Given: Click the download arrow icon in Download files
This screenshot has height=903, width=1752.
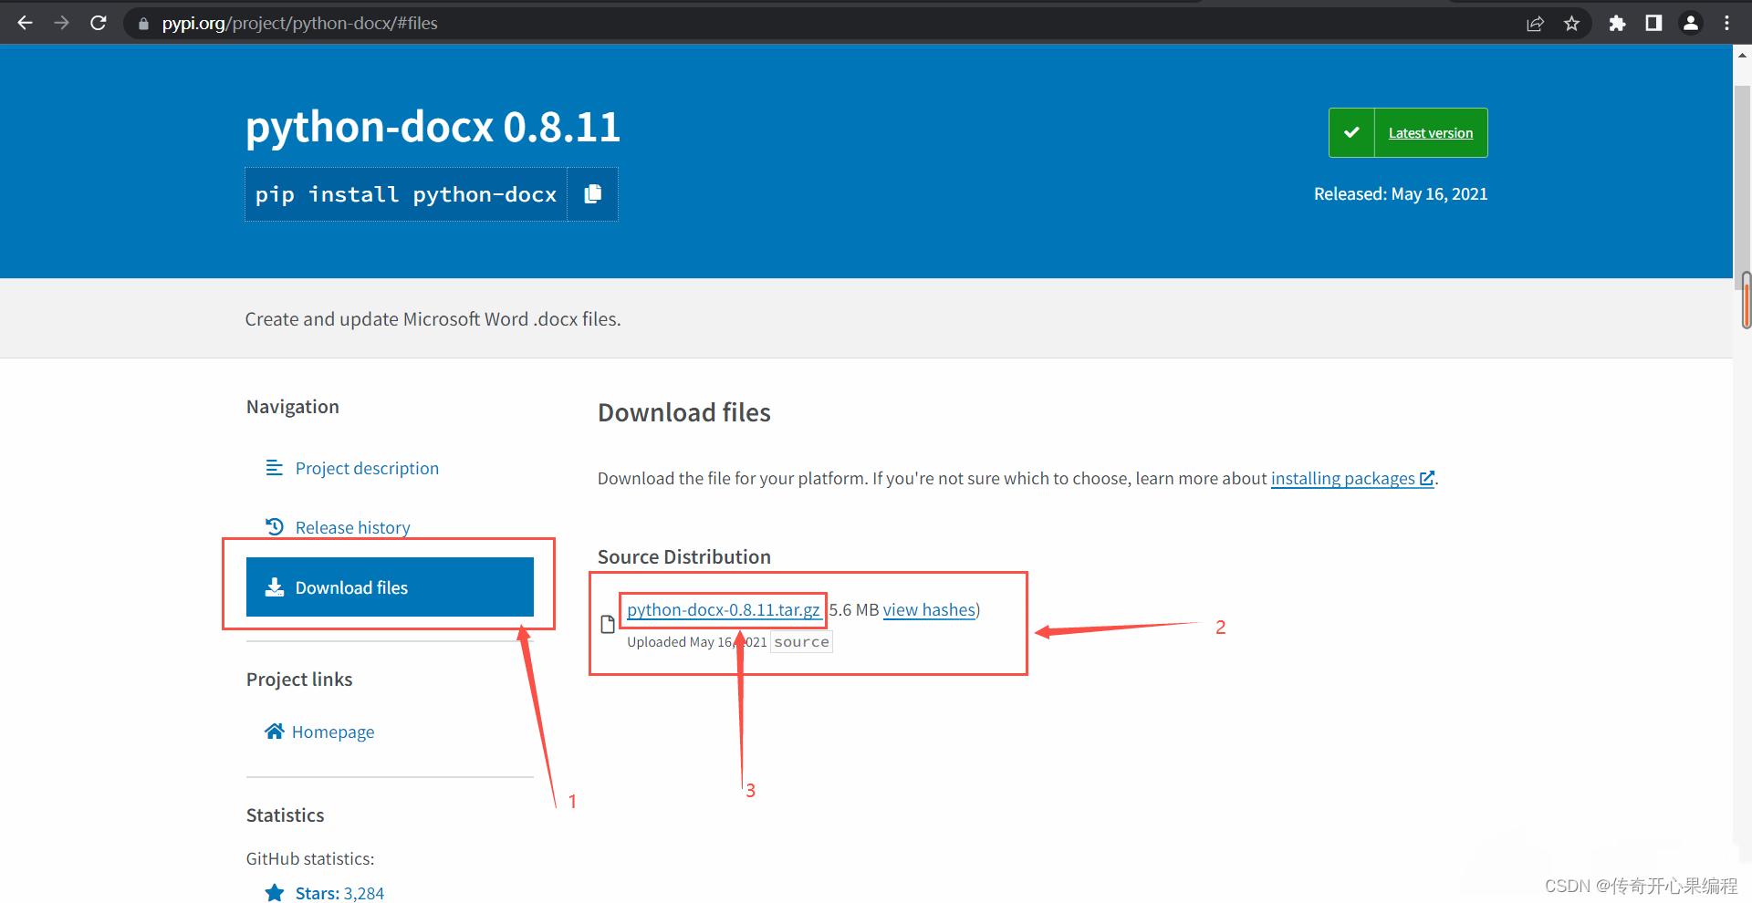Looking at the screenshot, I should click(x=274, y=587).
